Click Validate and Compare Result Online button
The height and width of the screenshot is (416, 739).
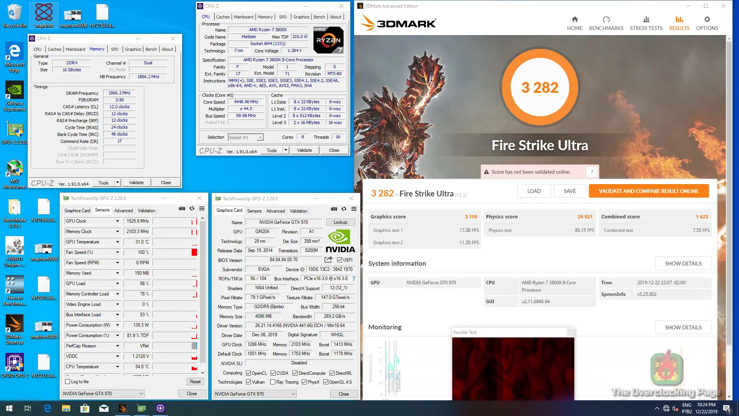pos(649,191)
